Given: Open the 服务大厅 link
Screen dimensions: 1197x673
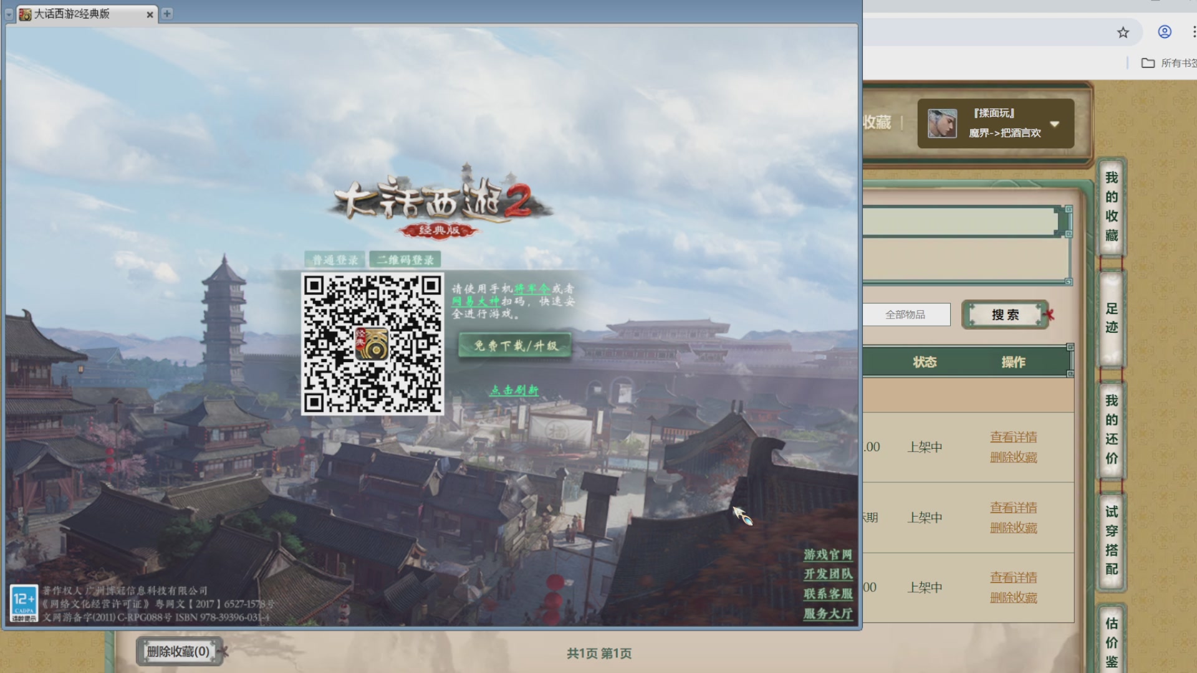Looking at the screenshot, I should (827, 614).
